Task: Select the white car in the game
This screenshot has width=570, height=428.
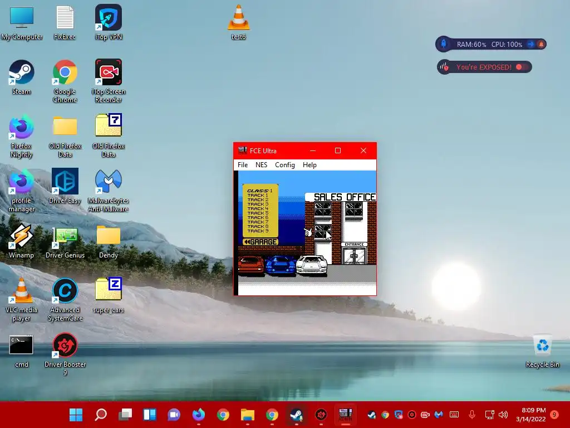Action: (x=312, y=265)
